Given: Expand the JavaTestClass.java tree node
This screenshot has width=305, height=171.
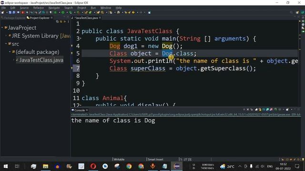Looking at the screenshot, I should pyautogui.click(x=14, y=60).
